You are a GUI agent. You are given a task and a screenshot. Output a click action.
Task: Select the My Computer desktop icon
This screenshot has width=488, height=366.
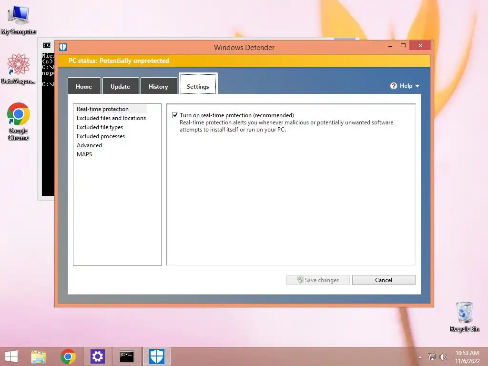click(19, 20)
